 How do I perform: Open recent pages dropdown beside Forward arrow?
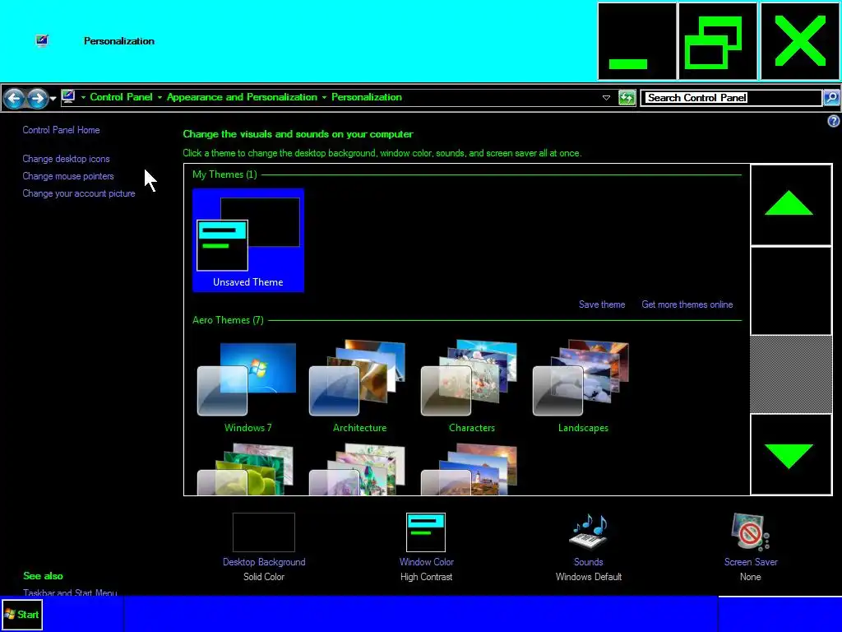[x=53, y=99]
